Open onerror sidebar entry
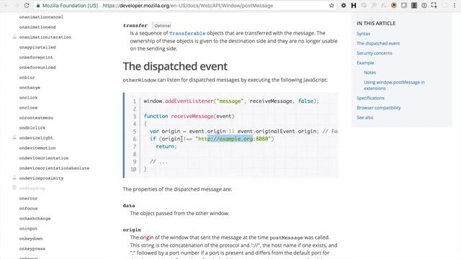Screen dimensions: 461x259 [x=28, y=199]
